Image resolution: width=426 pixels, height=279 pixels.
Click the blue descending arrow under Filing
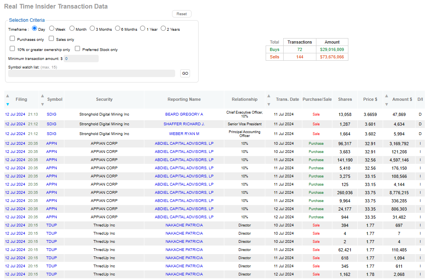[x=7, y=104]
